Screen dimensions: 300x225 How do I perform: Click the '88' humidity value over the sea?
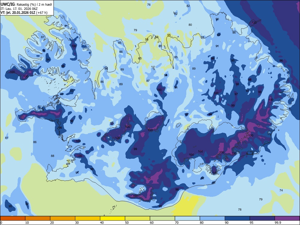point(52,156)
